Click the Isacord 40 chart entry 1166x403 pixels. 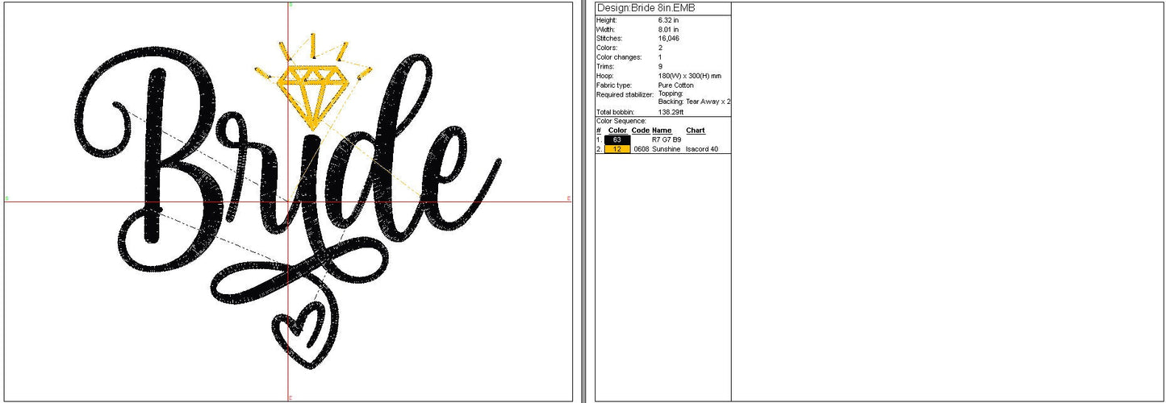point(701,149)
